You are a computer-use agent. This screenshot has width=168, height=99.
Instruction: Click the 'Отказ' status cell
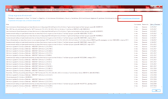click(136, 42)
